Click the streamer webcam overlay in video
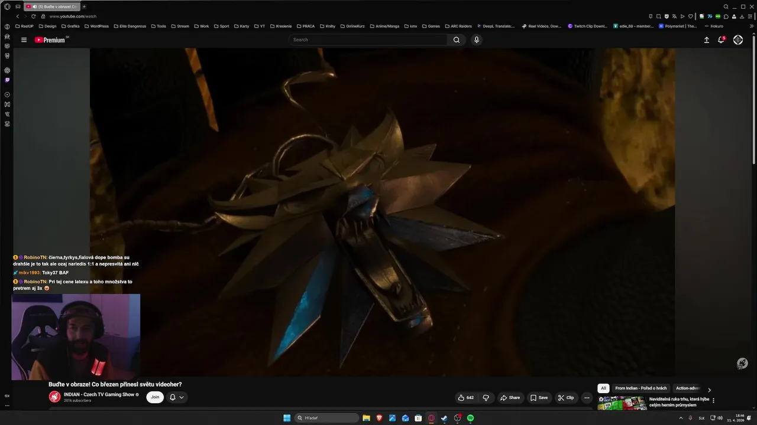The image size is (757, 425). pos(76,337)
